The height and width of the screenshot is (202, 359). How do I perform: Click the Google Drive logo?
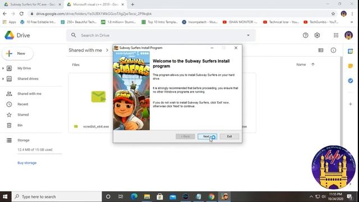[17, 35]
